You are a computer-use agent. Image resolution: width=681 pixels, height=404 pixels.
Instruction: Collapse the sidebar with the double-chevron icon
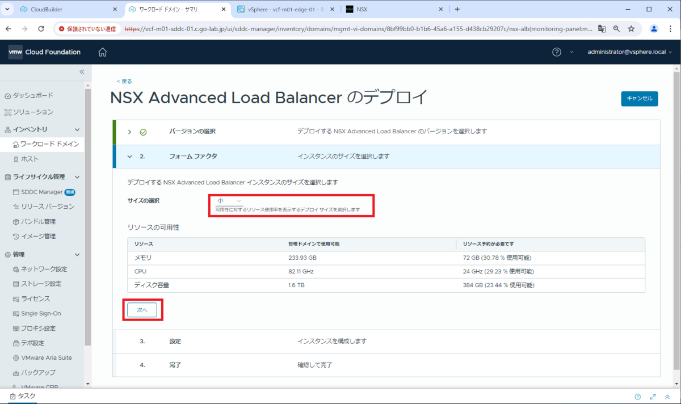point(82,71)
